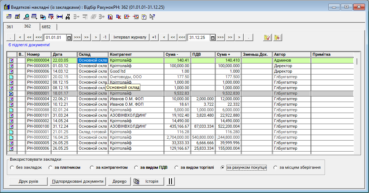Click the copy document toolbar icon
The height and width of the screenshot is (193, 369).
[x=43, y=17]
